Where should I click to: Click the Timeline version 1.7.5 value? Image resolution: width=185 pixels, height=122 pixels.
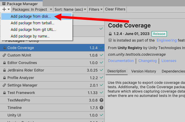[94, 108]
